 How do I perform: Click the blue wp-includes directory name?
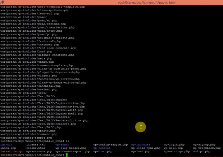(x=141, y=144)
